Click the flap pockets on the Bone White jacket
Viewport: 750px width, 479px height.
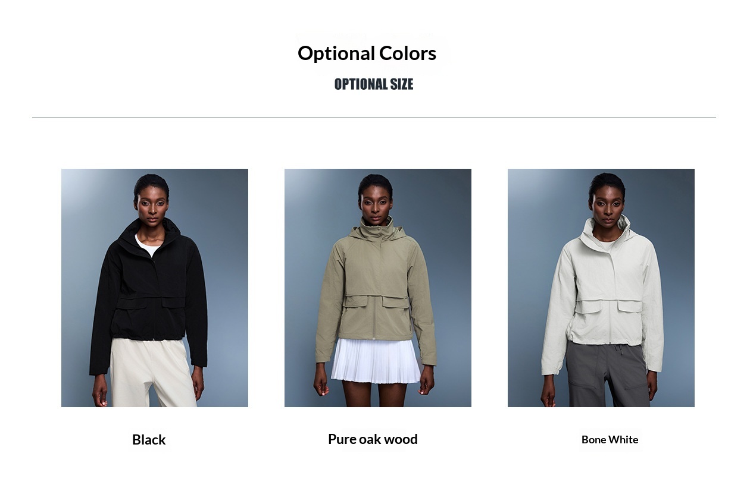pyautogui.click(x=608, y=306)
